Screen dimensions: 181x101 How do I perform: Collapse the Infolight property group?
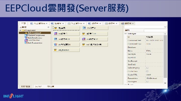click(x=126, y=34)
